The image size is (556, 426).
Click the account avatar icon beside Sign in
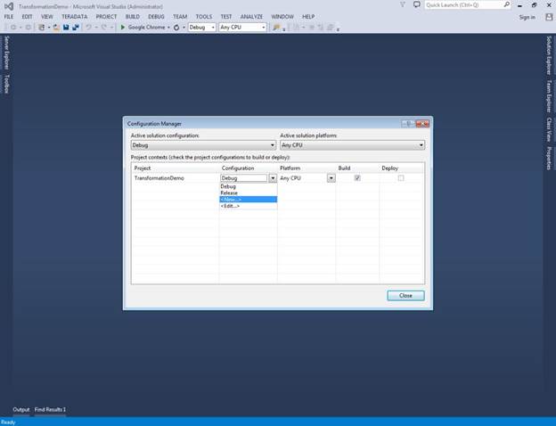point(549,17)
